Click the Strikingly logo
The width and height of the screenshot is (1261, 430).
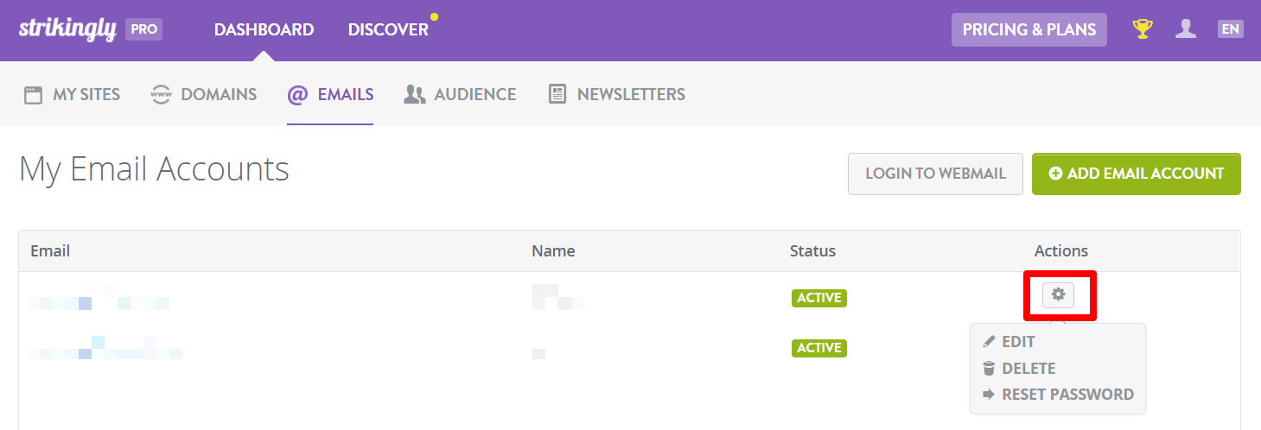tap(67, 28)
